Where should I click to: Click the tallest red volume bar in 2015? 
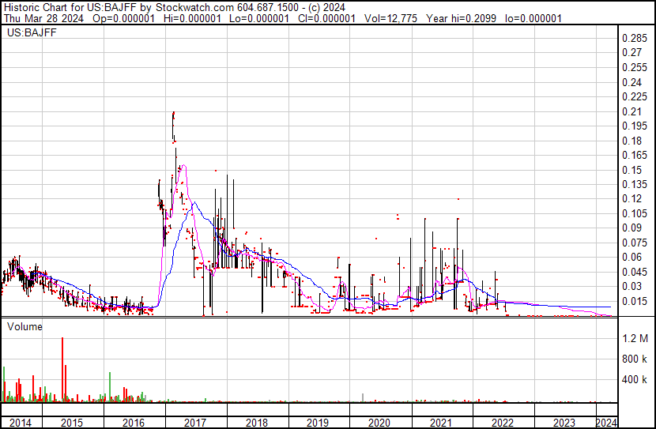coord(62,370)
